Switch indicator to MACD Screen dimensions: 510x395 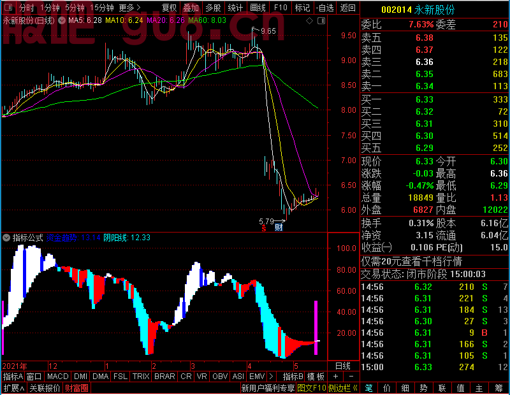click(x=58, y=377)
